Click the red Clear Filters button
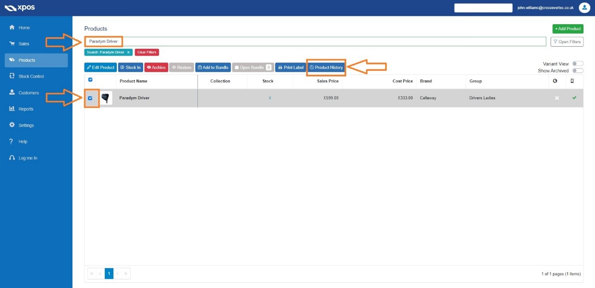This screenshot has width=595, height=288. 147,52
